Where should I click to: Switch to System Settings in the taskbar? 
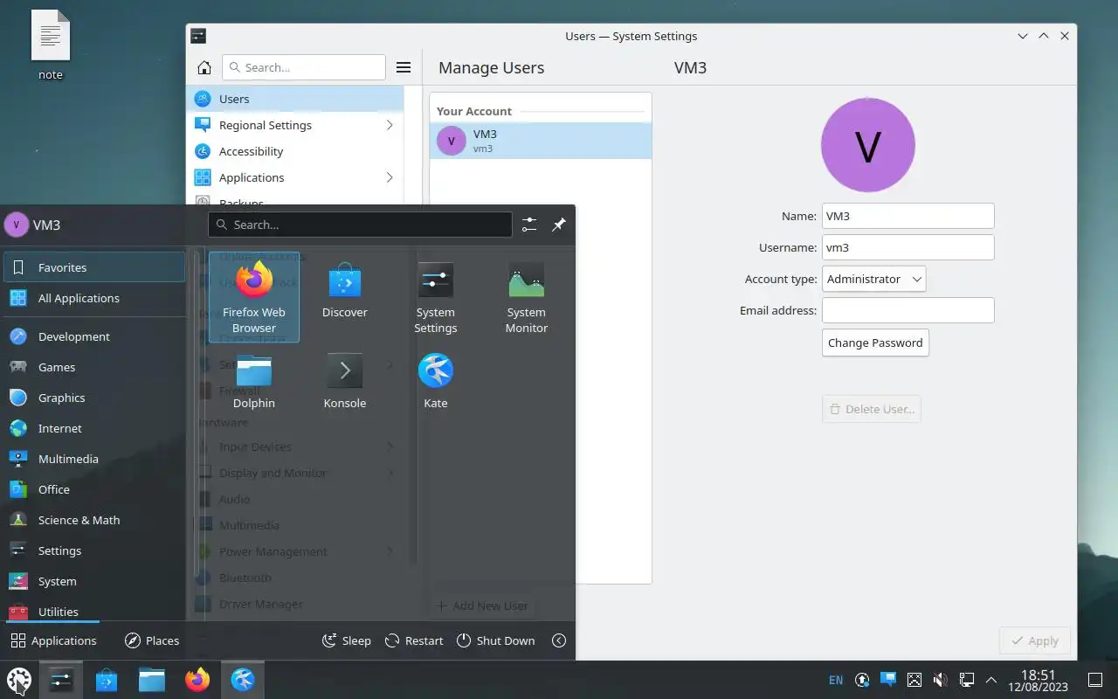pos(61,679)
